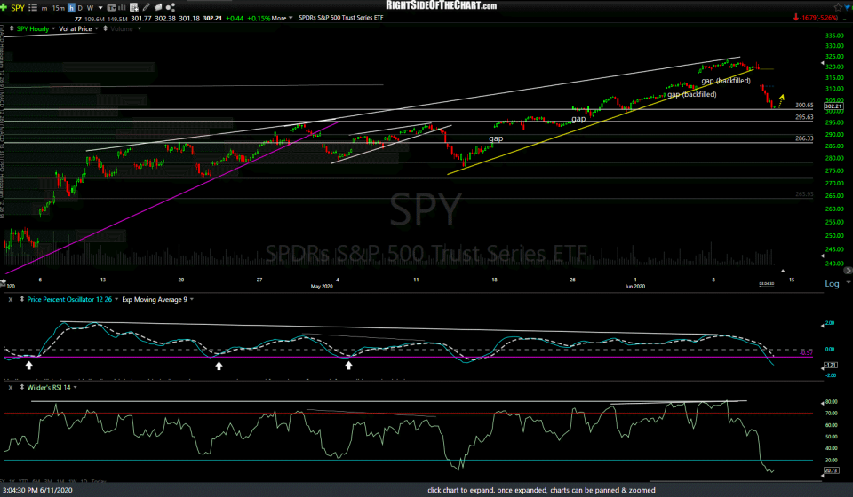This screenshot has width=853, height=497.
Task: Click the RightSideOfTheChart.com logo
Action: point(442,5)
